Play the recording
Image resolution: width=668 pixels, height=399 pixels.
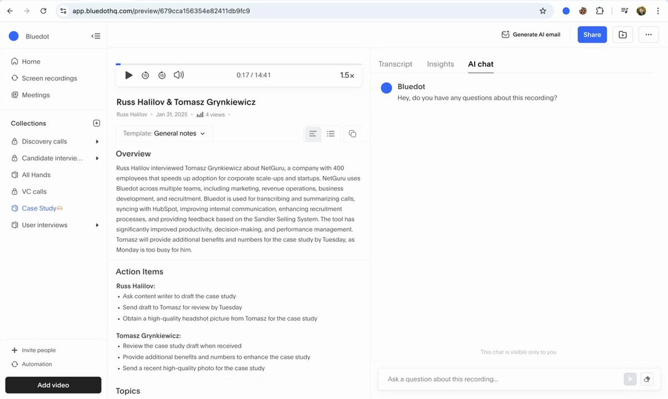tap(129, 75)
